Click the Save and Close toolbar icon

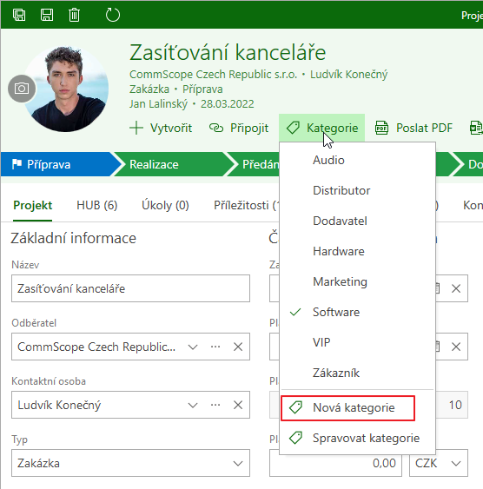coord(19,15)
